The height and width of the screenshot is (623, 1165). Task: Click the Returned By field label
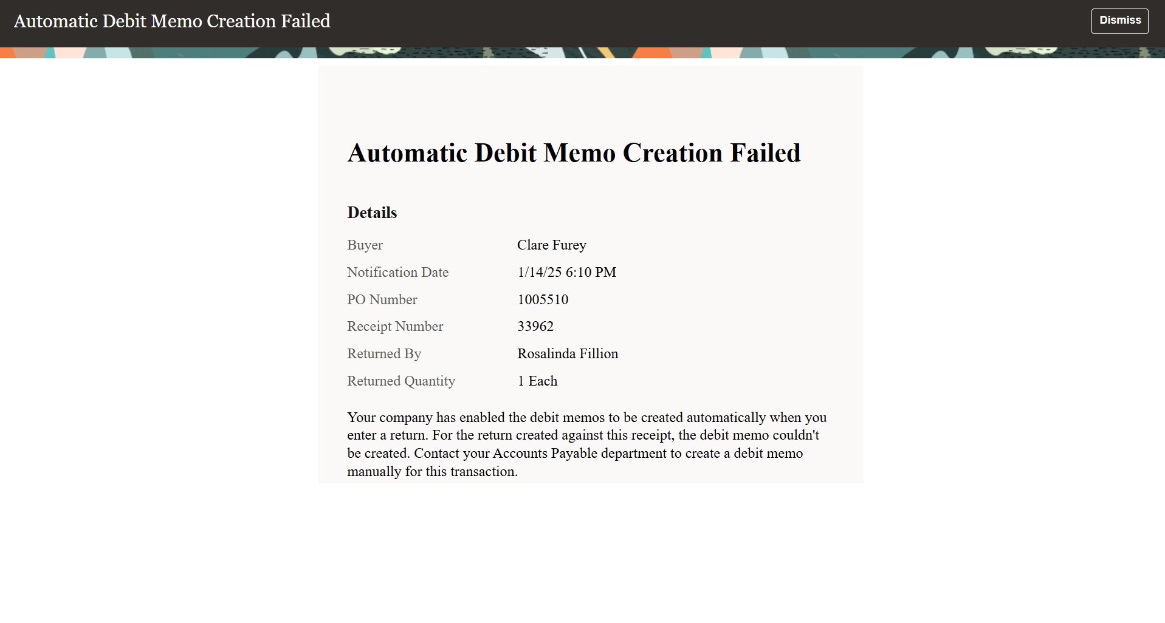[x=384, y=353]
